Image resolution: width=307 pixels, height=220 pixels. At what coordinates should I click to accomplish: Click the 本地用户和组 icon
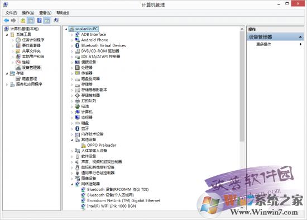click(x=18, y=57)
